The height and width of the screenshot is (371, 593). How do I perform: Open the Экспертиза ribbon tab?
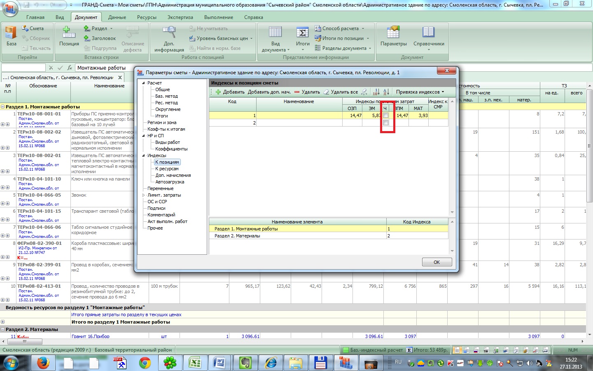click(x=180, y=17)
